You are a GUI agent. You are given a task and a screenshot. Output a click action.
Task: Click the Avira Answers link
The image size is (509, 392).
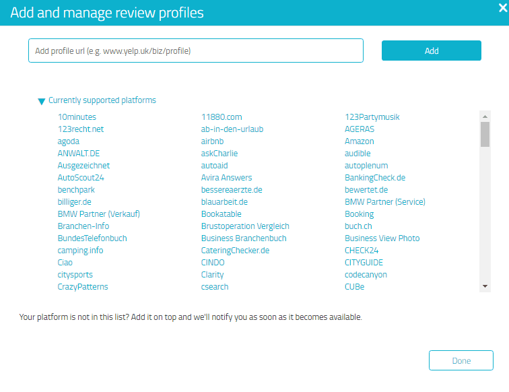227,178
